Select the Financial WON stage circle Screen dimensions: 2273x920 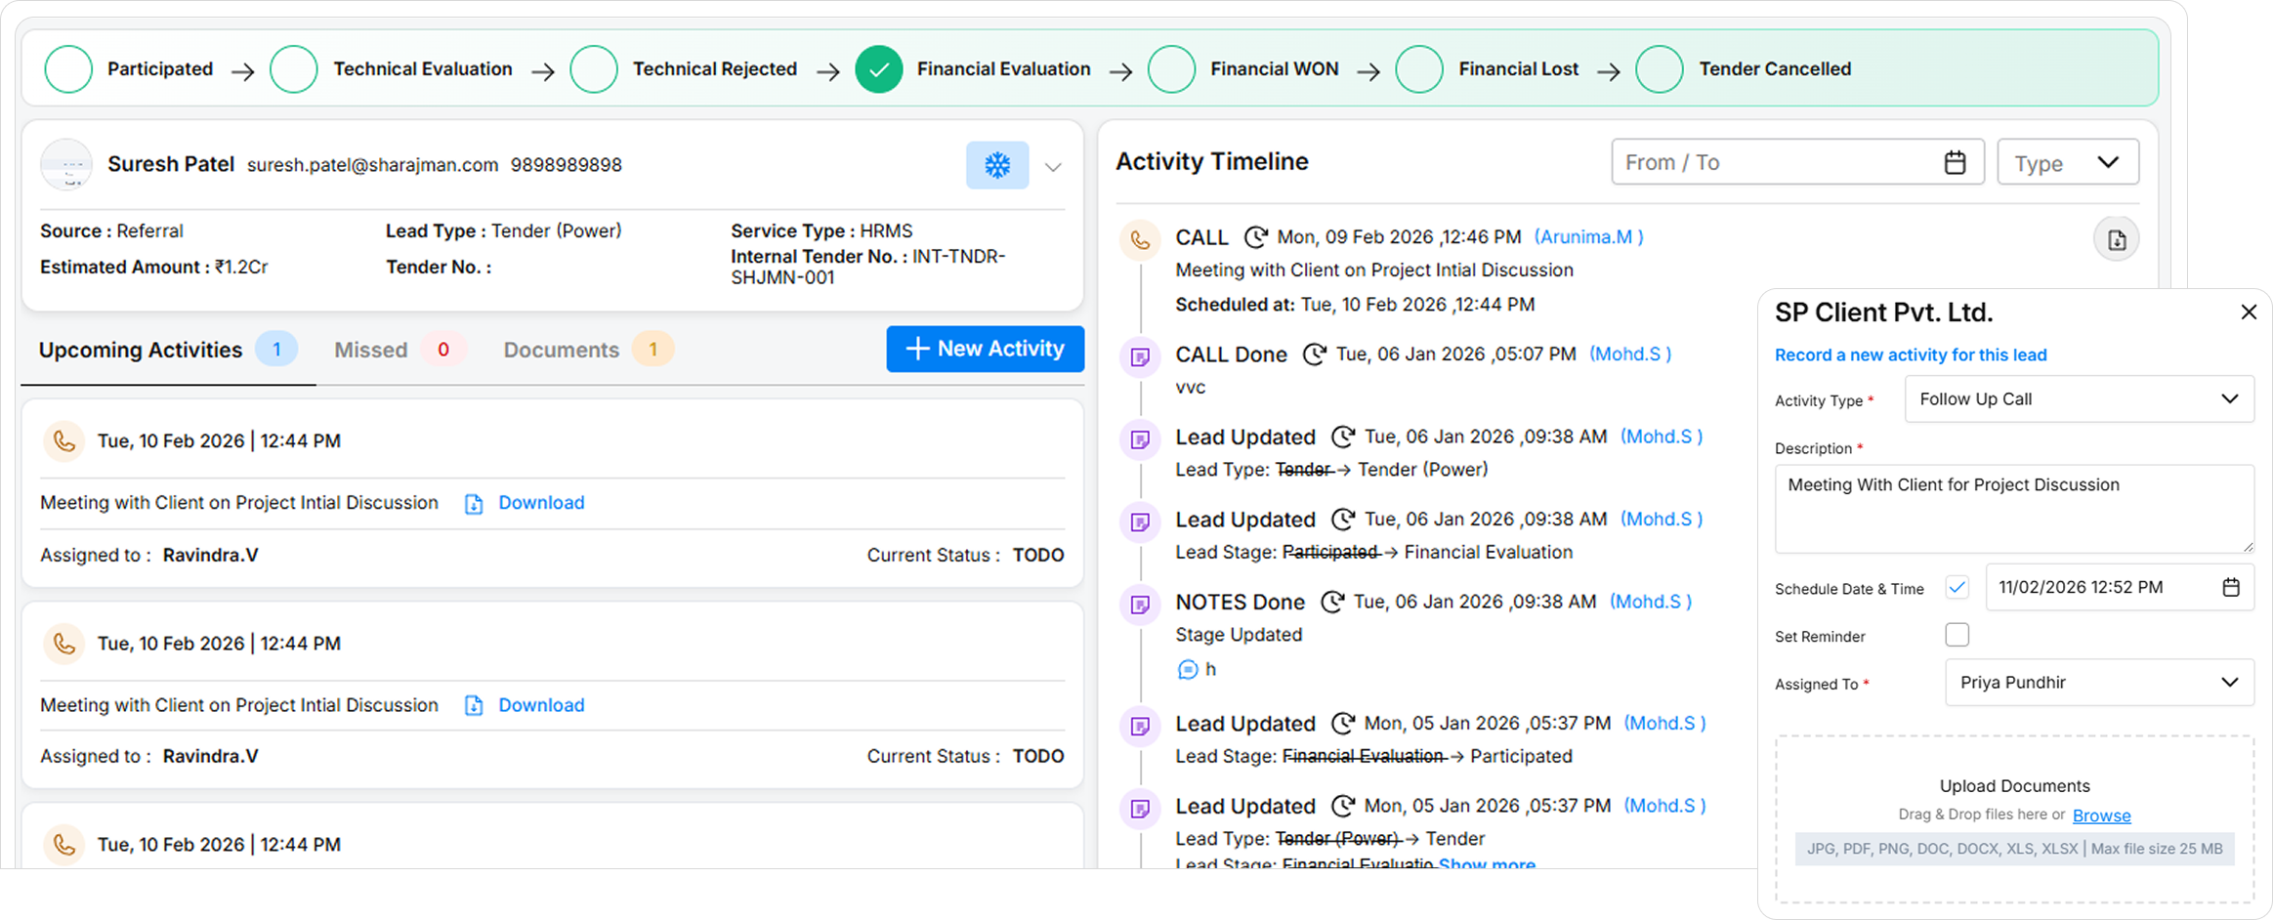[1171, 69]
